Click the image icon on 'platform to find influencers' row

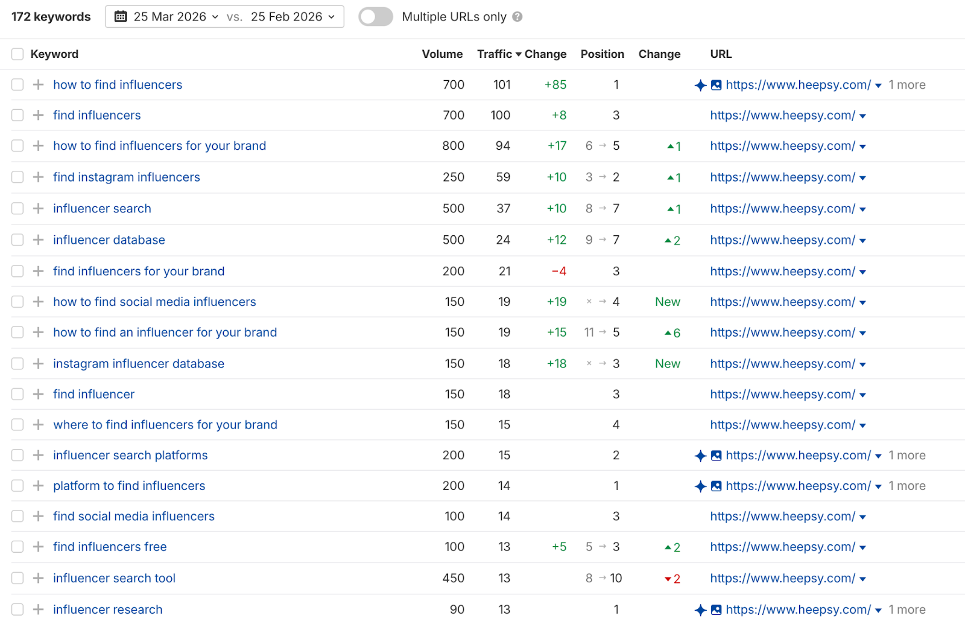716,486
